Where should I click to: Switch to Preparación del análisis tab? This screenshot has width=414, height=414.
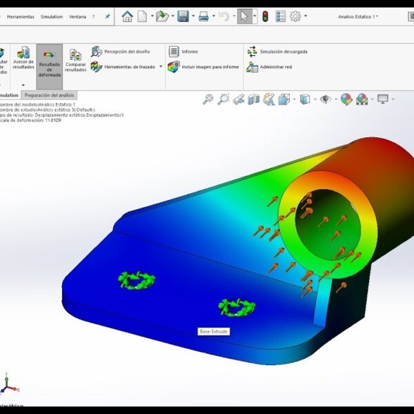point(49,95)
